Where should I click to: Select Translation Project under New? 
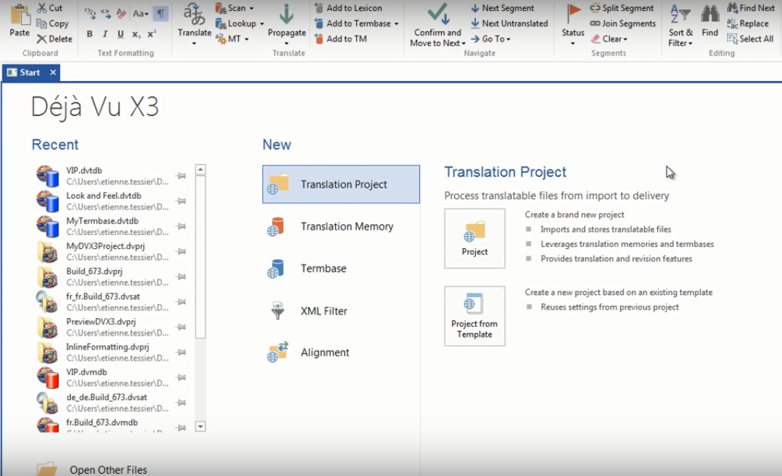click(341, 185)
